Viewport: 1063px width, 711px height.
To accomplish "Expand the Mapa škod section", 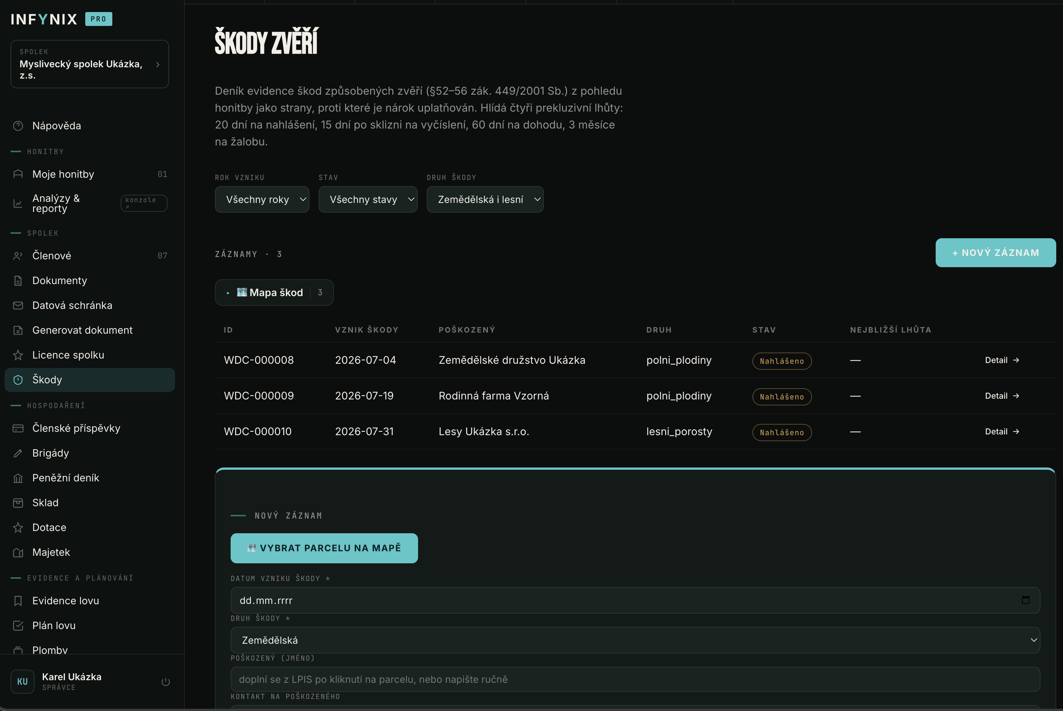I will [x=274, y=292].
